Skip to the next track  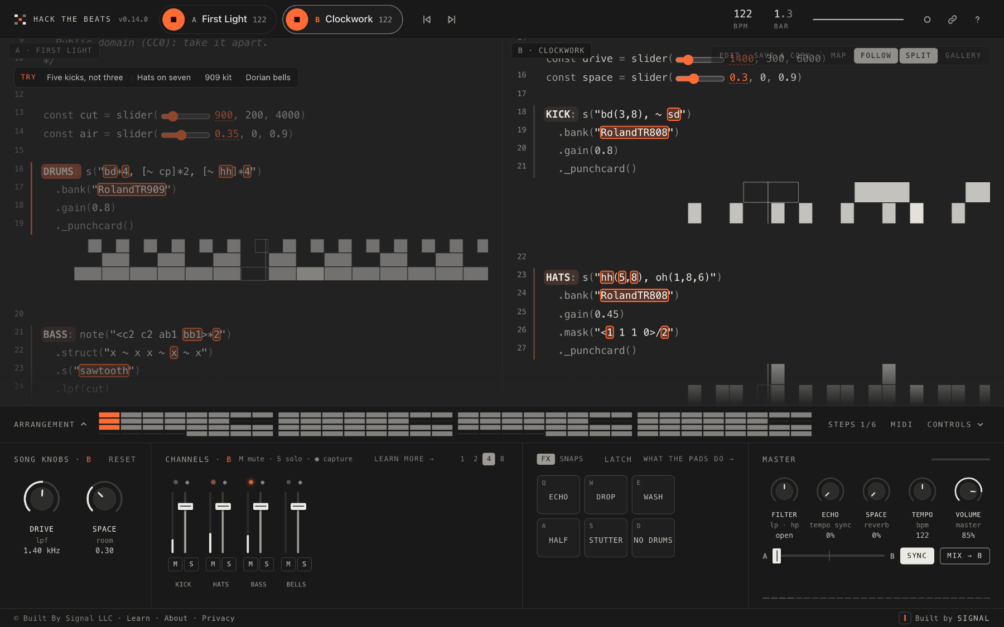point(451,20)
